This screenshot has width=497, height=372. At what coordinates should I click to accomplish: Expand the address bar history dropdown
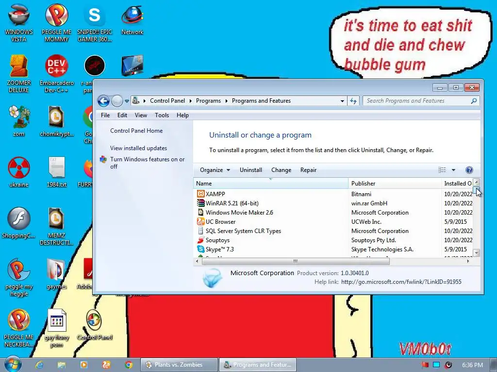(342, 101)
